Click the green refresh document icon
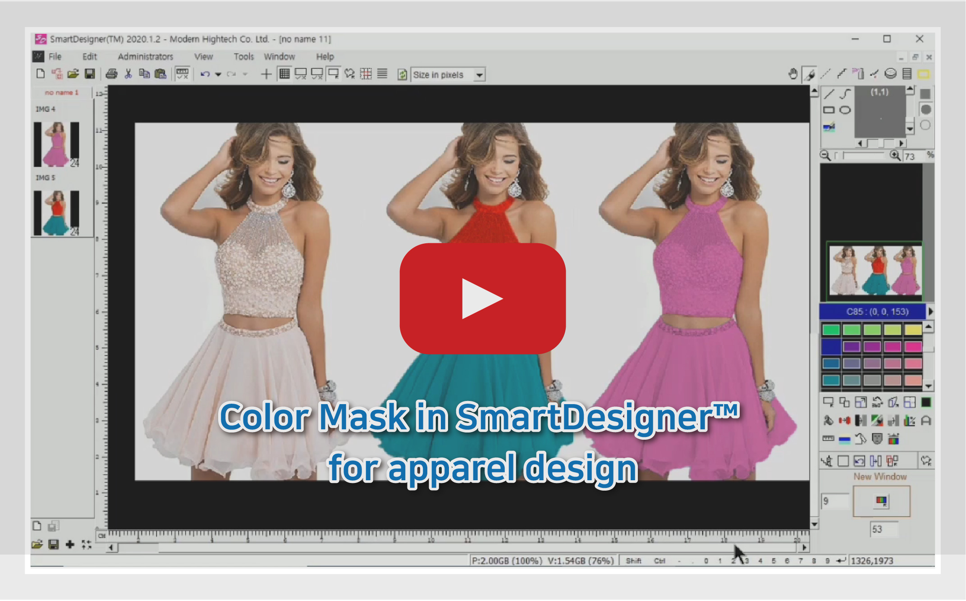 coord(402,74)
